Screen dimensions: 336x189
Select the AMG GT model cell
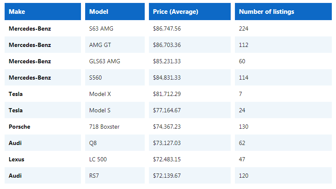[115, 45]
